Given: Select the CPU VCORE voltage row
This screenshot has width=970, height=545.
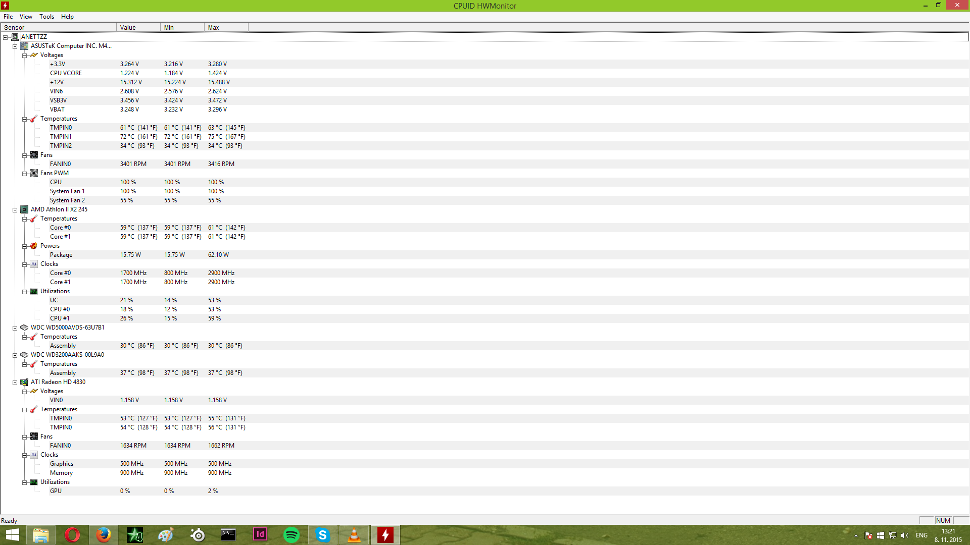Looking at the screenshot, I should pyautogui.click(x=66, y=73).
